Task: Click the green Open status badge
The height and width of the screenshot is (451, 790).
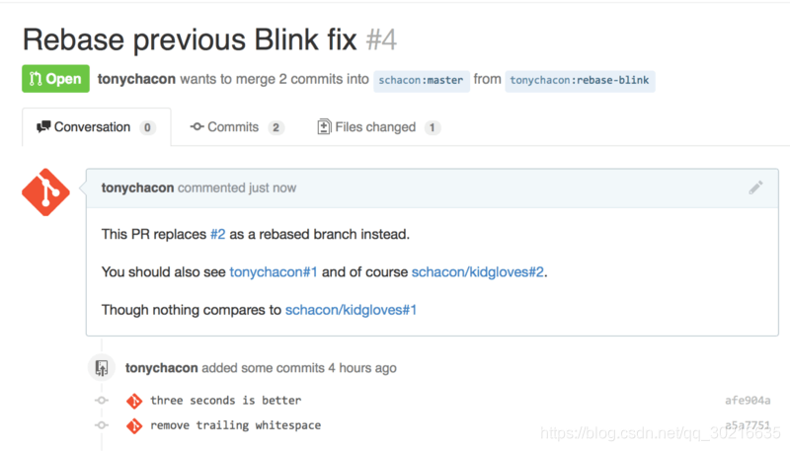Action: 55,79
